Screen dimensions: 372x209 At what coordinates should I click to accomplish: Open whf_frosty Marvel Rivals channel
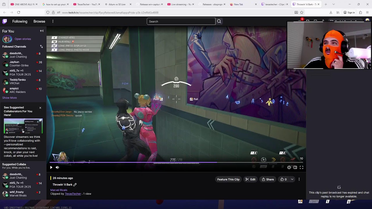[x=23, y=194]
